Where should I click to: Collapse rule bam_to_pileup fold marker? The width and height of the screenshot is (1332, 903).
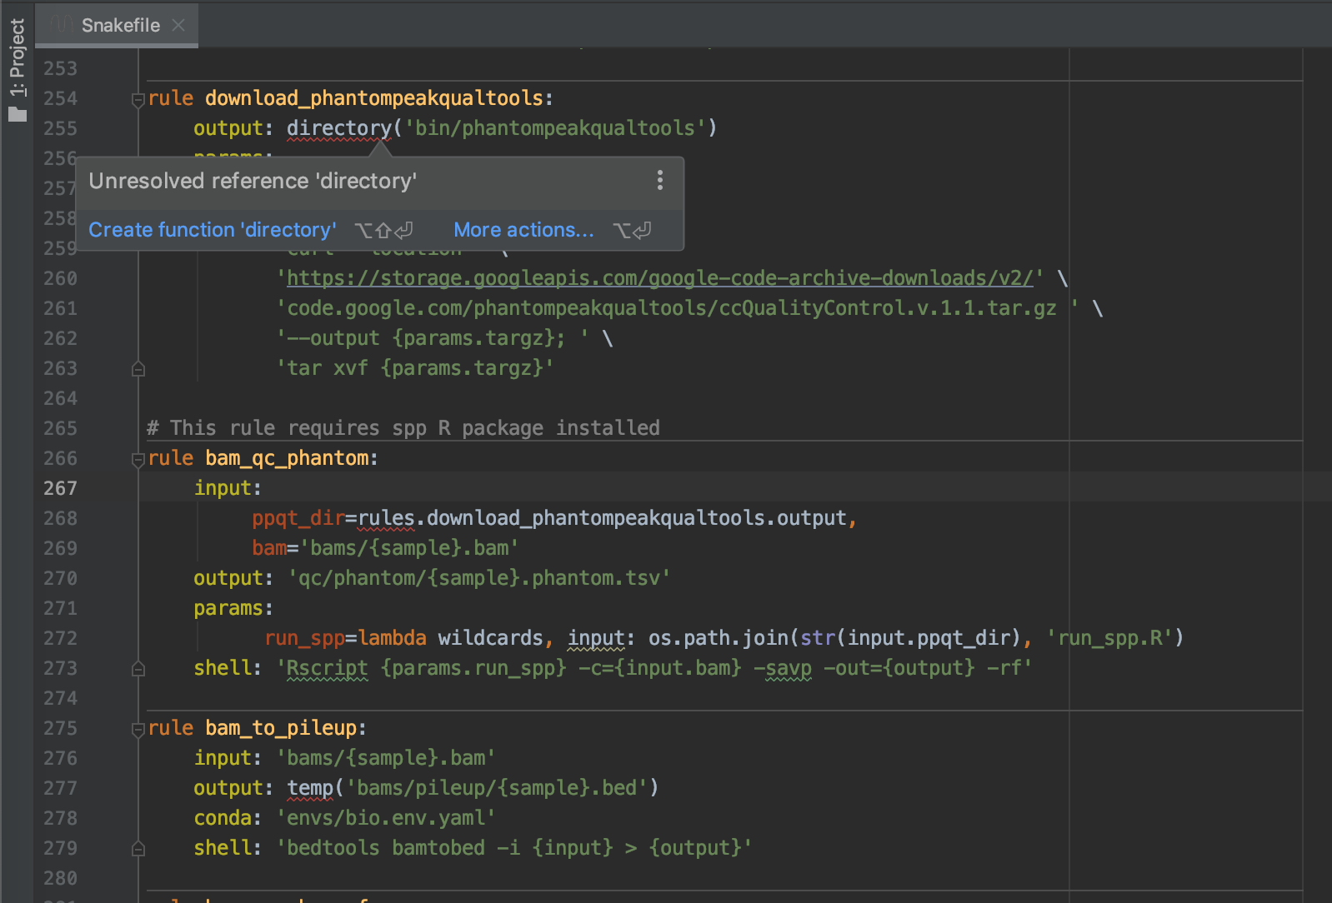tap(138, 730)
